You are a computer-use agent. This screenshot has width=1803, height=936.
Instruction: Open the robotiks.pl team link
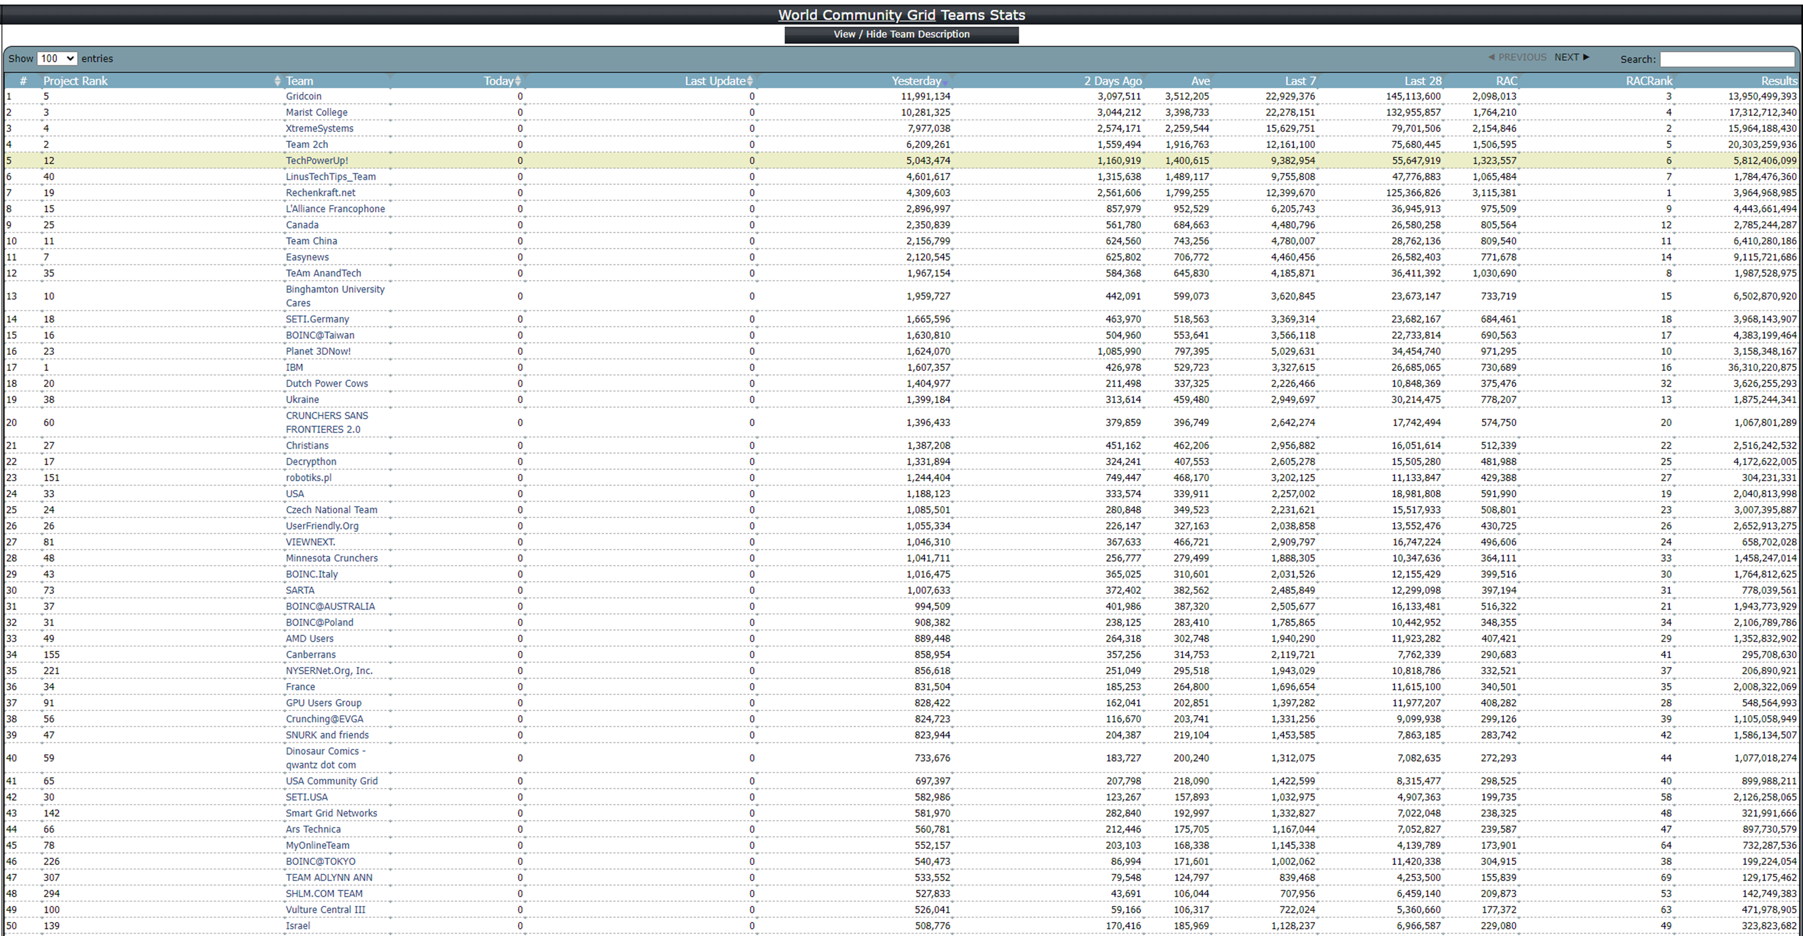coord(308,478)
